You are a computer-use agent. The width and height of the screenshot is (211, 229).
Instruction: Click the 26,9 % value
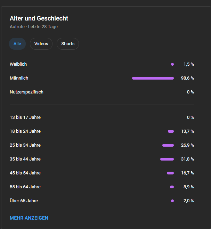187,145
